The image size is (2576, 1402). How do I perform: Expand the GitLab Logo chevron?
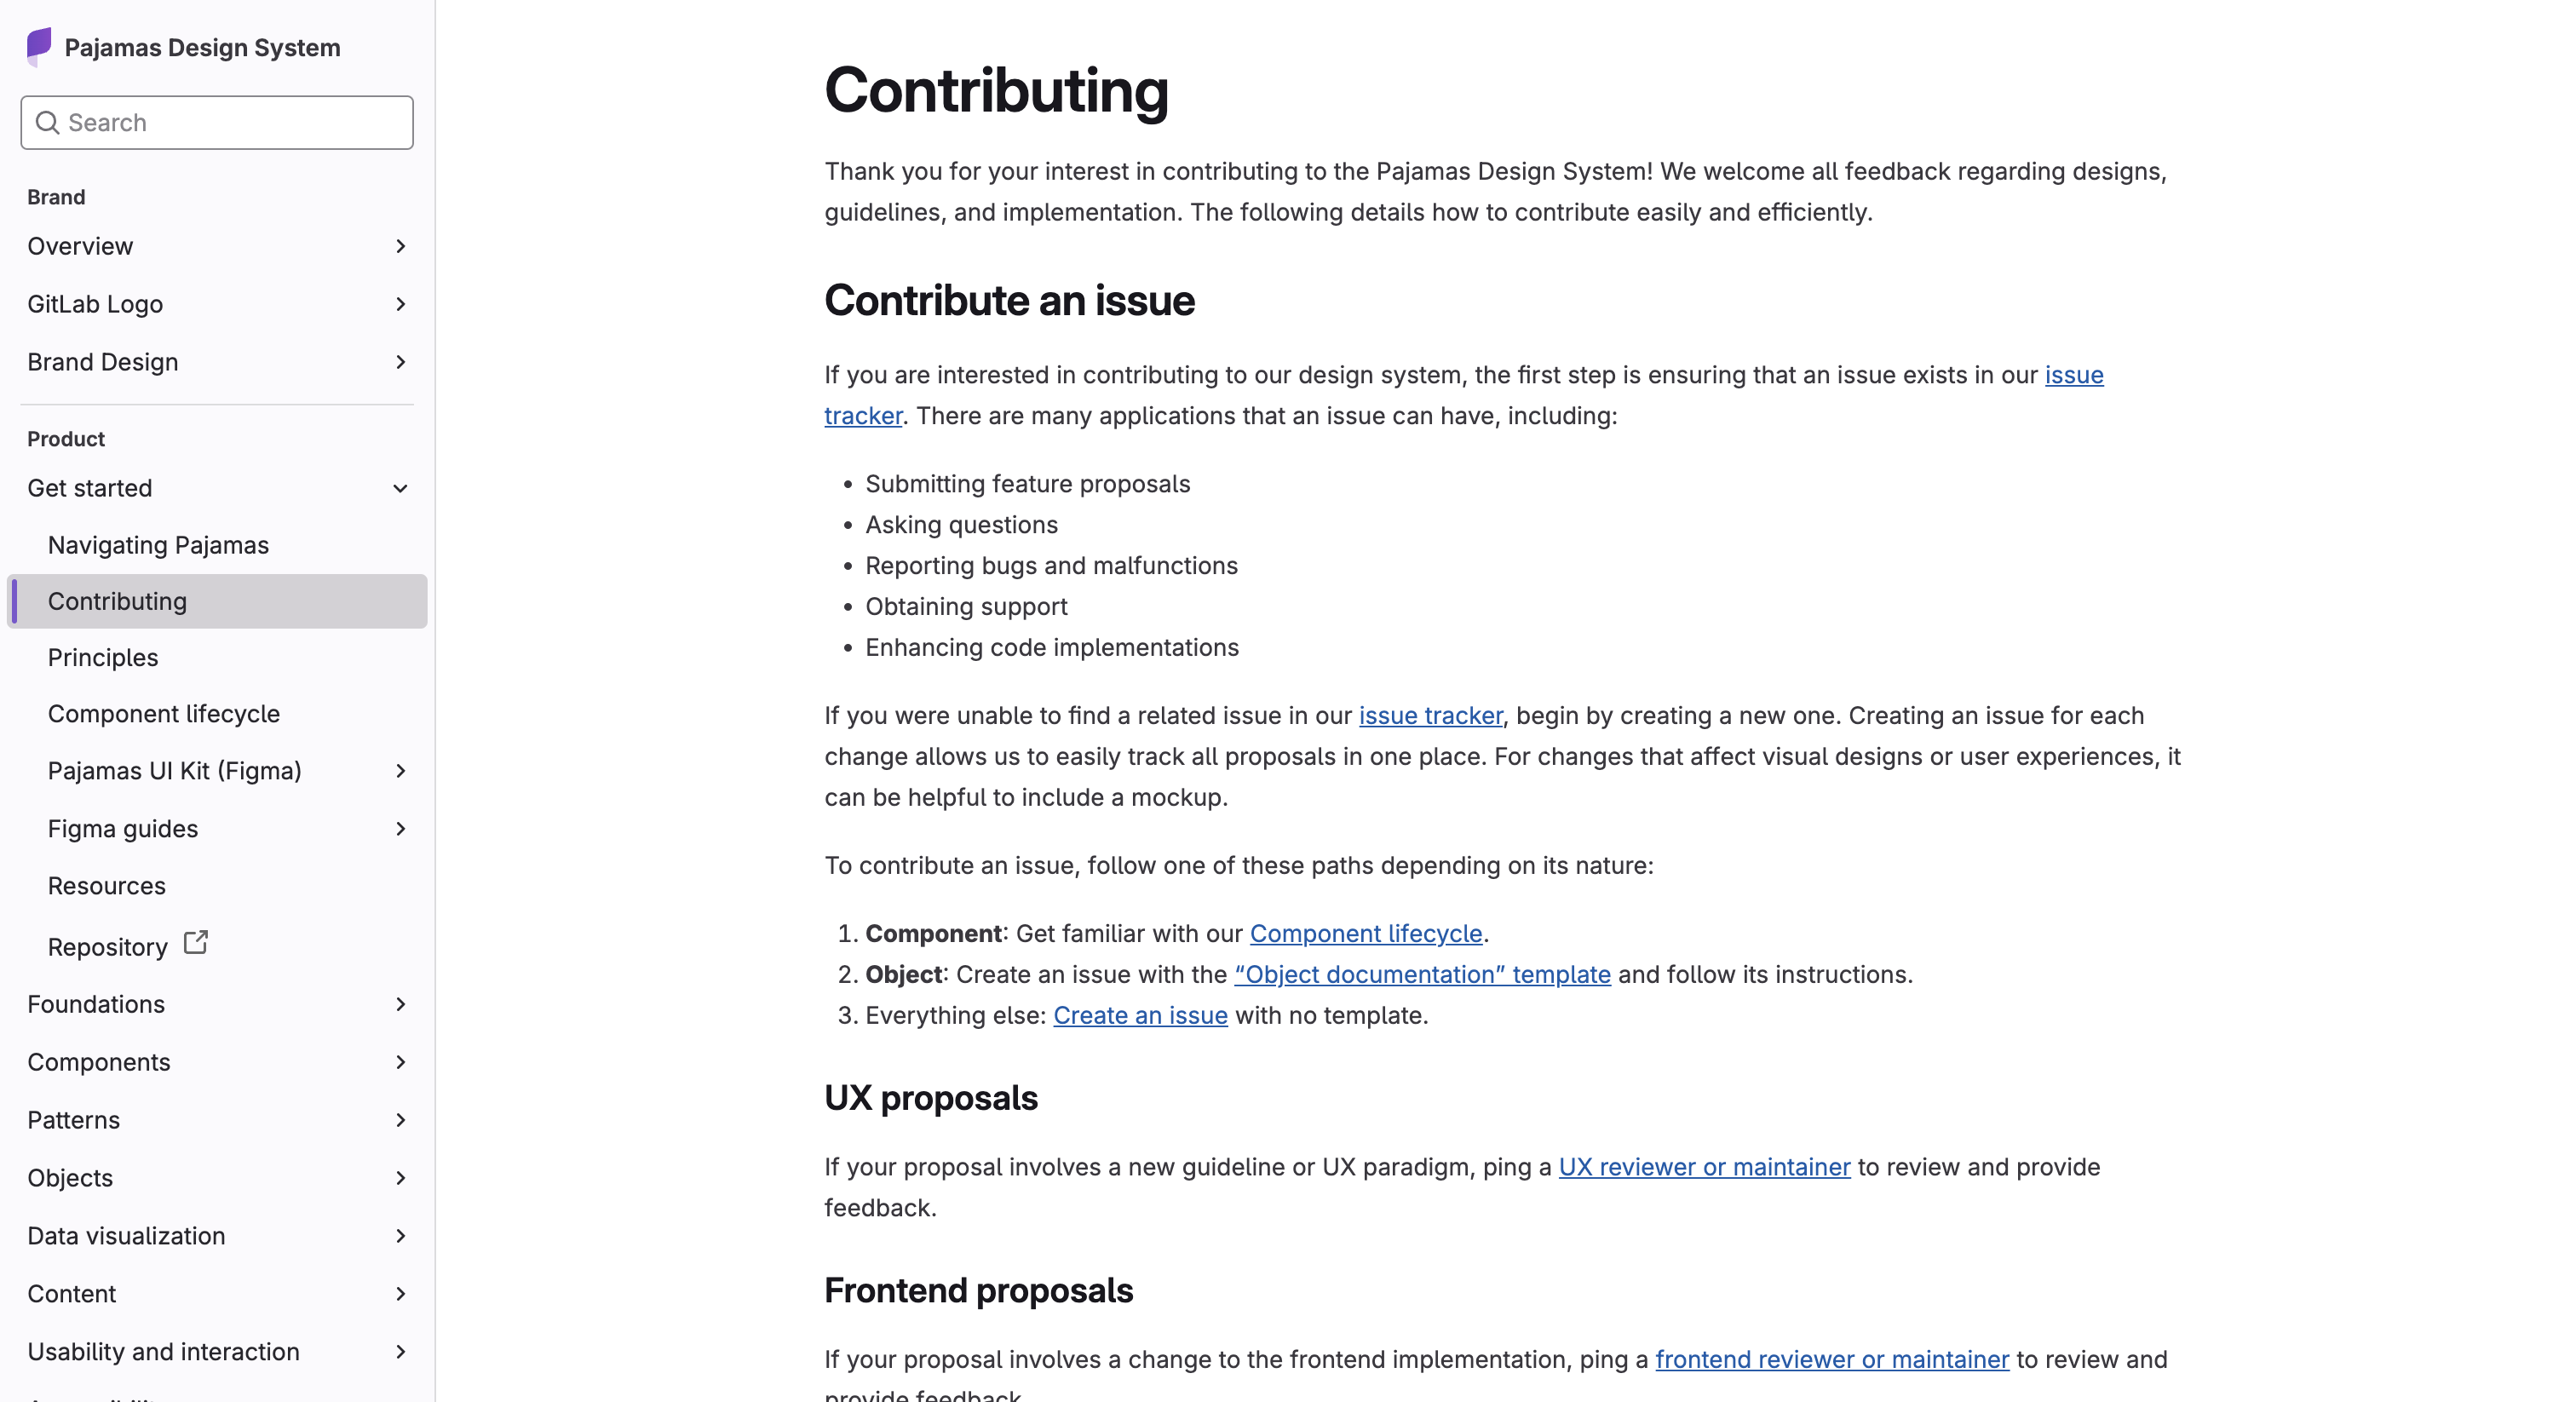pos(400,304)
